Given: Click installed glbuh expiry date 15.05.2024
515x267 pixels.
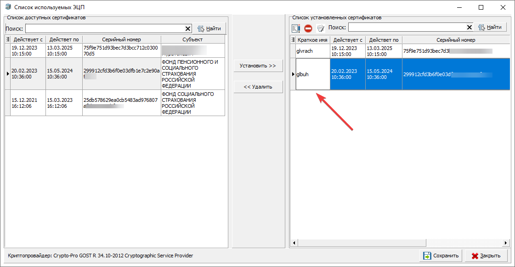Looking at the screenshot, I should (x=384, y=74).
